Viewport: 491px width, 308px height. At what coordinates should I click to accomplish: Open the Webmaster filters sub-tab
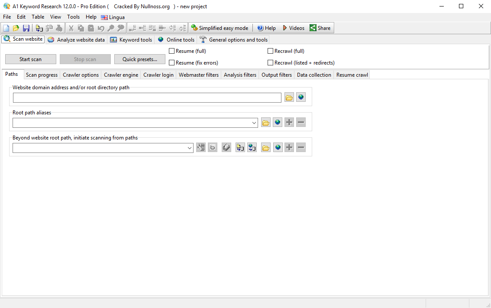[x=199, y=75]
